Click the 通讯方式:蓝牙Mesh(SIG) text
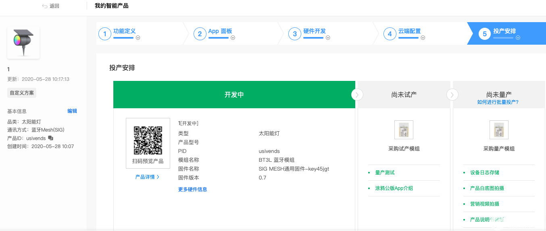This screenshot has height=231, width=546. [36, 130]
